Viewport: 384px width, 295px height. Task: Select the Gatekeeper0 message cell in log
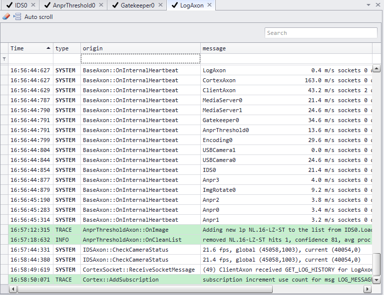click(x=286, y=120)
